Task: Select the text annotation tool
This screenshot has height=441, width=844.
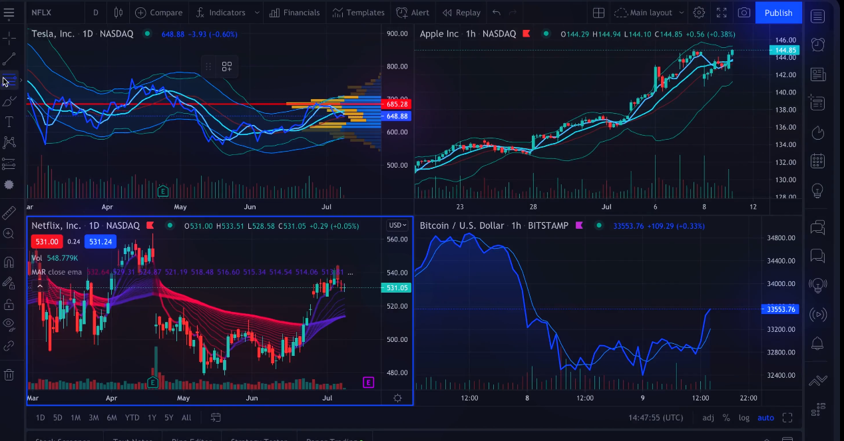Action: 9,122
